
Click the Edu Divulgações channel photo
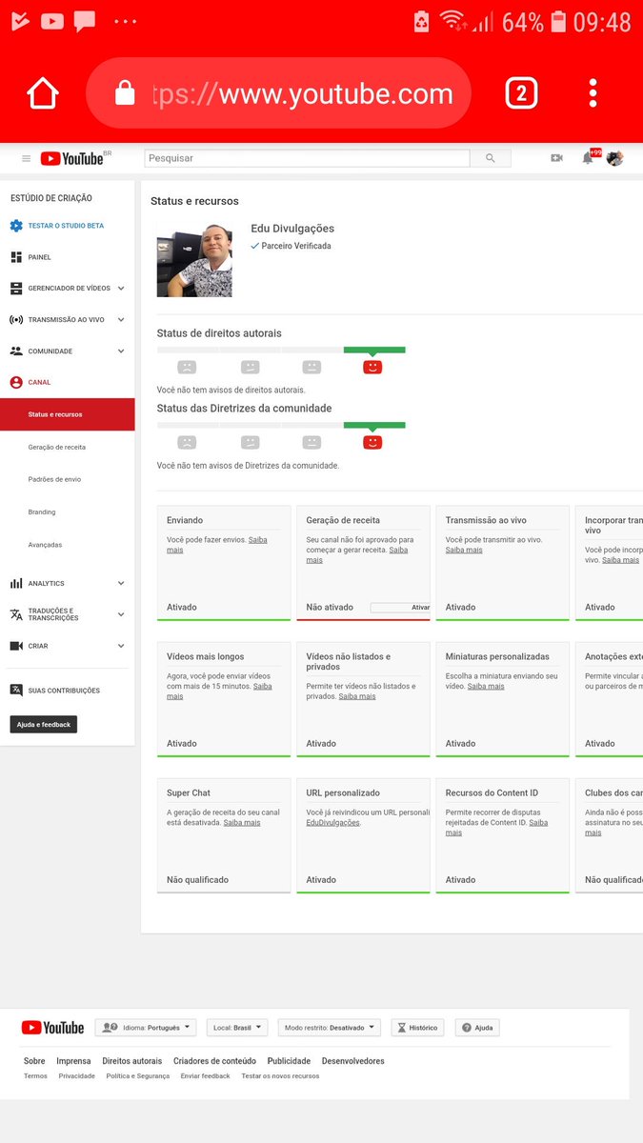pos(194,260)
